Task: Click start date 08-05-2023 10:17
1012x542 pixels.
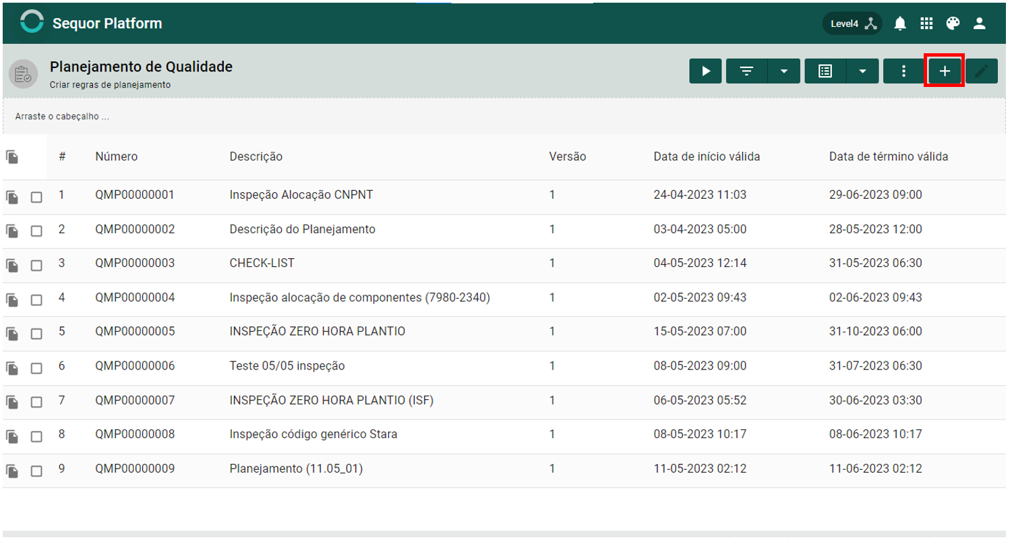Action: 700,434
